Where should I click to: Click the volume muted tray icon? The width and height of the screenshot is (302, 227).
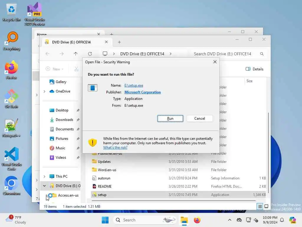(256, 220)
